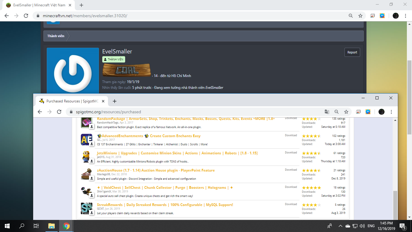Click the ENG input language indicator
Screen dimensions: 412x232
(x=371, y=226)
